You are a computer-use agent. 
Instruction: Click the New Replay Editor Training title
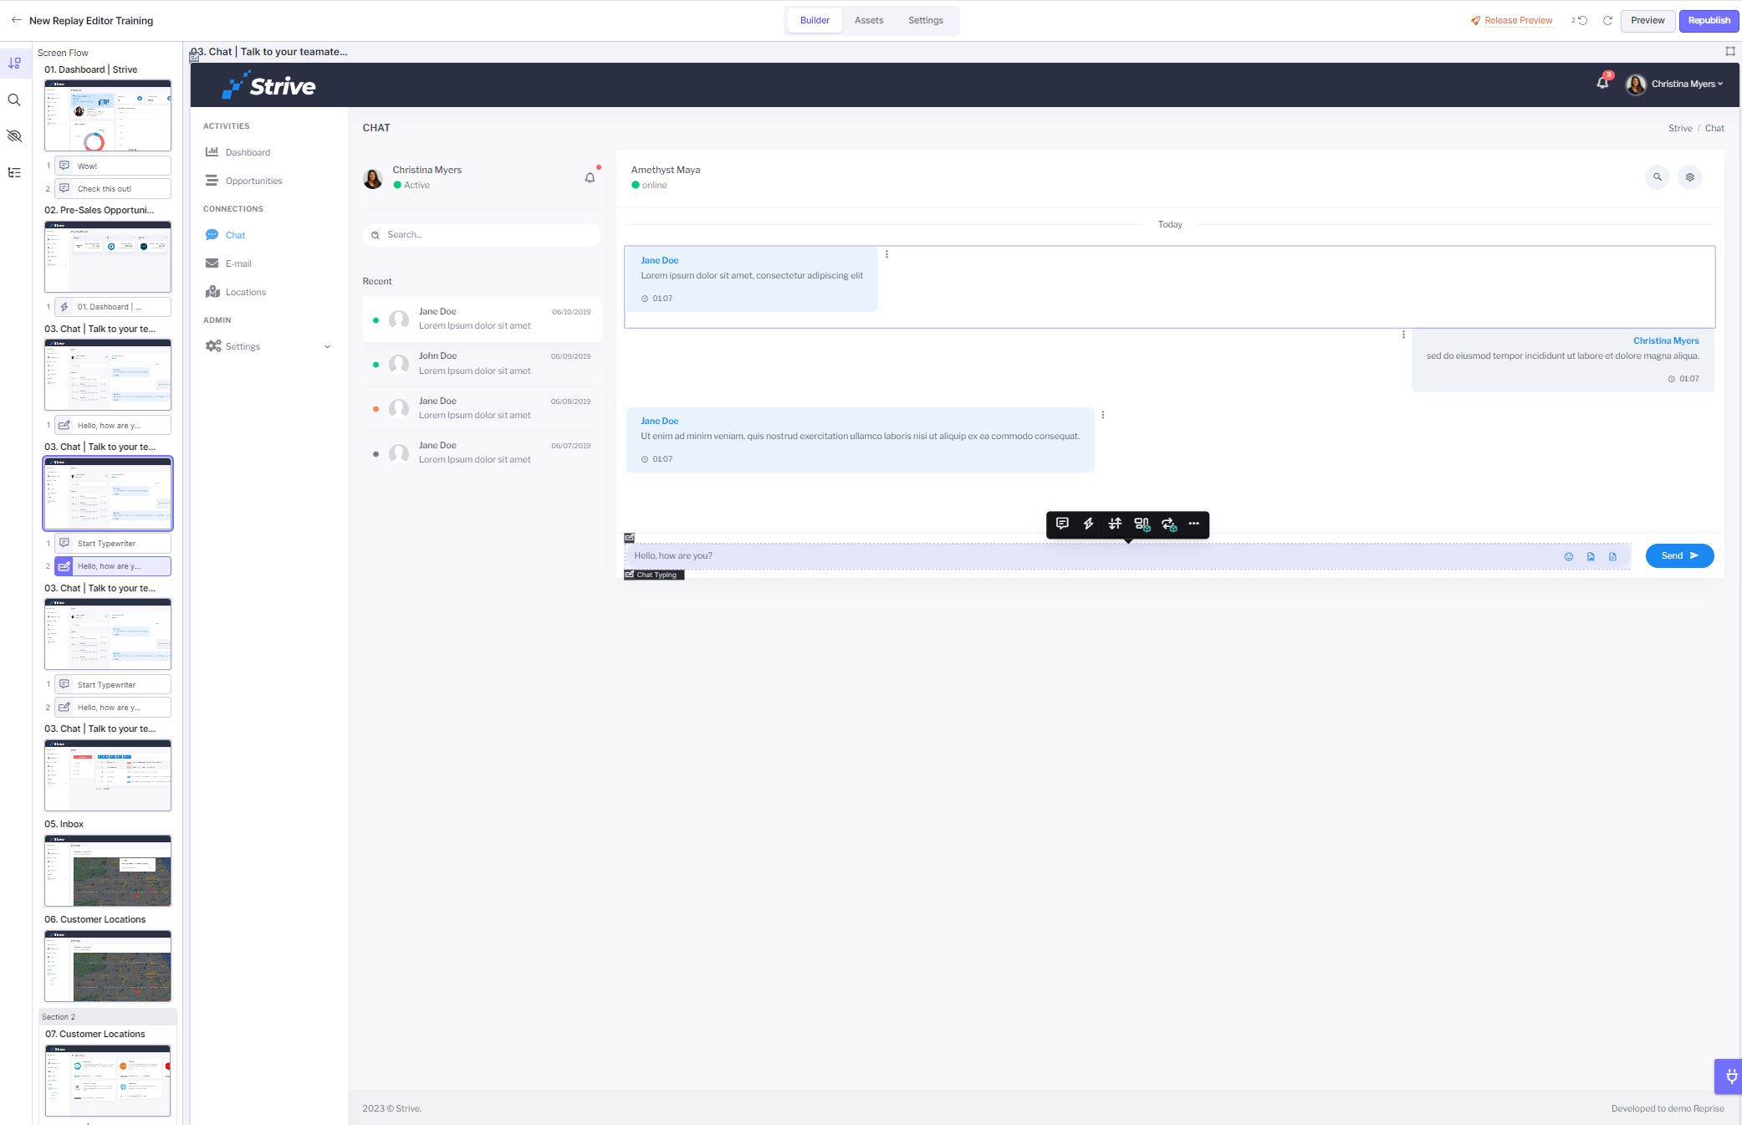91,20
